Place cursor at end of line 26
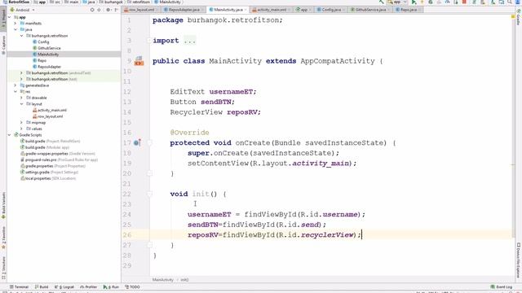Screen dimensions: 522x293 point(362,235)
